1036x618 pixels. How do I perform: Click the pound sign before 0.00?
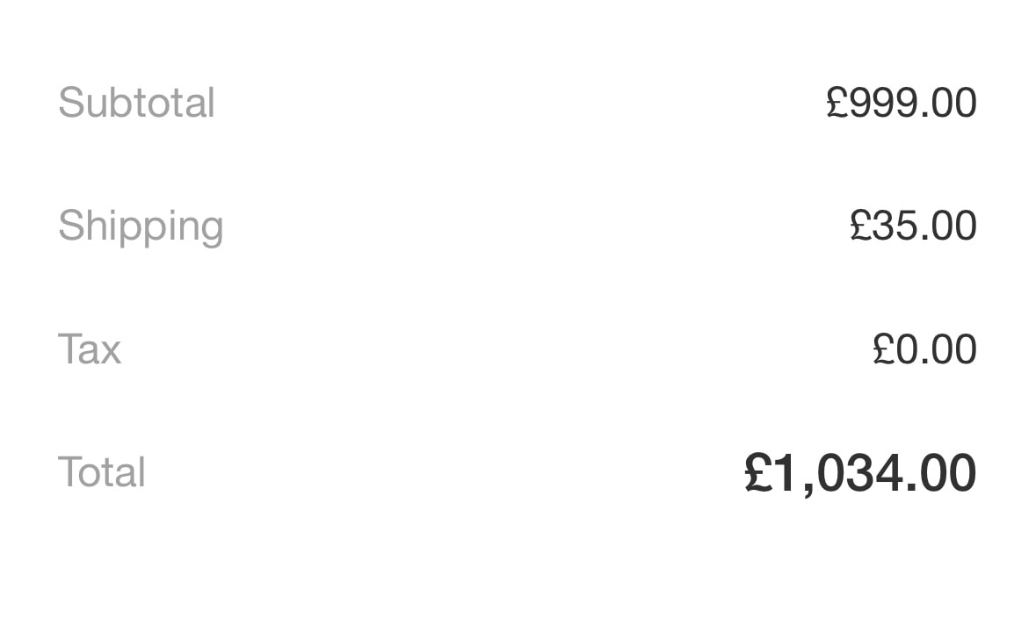(883, 349)
